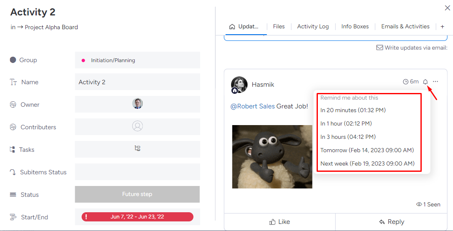Click the empty person icon in Contributers field
Screen dimensions: 453x231
[x=138, y=126]
